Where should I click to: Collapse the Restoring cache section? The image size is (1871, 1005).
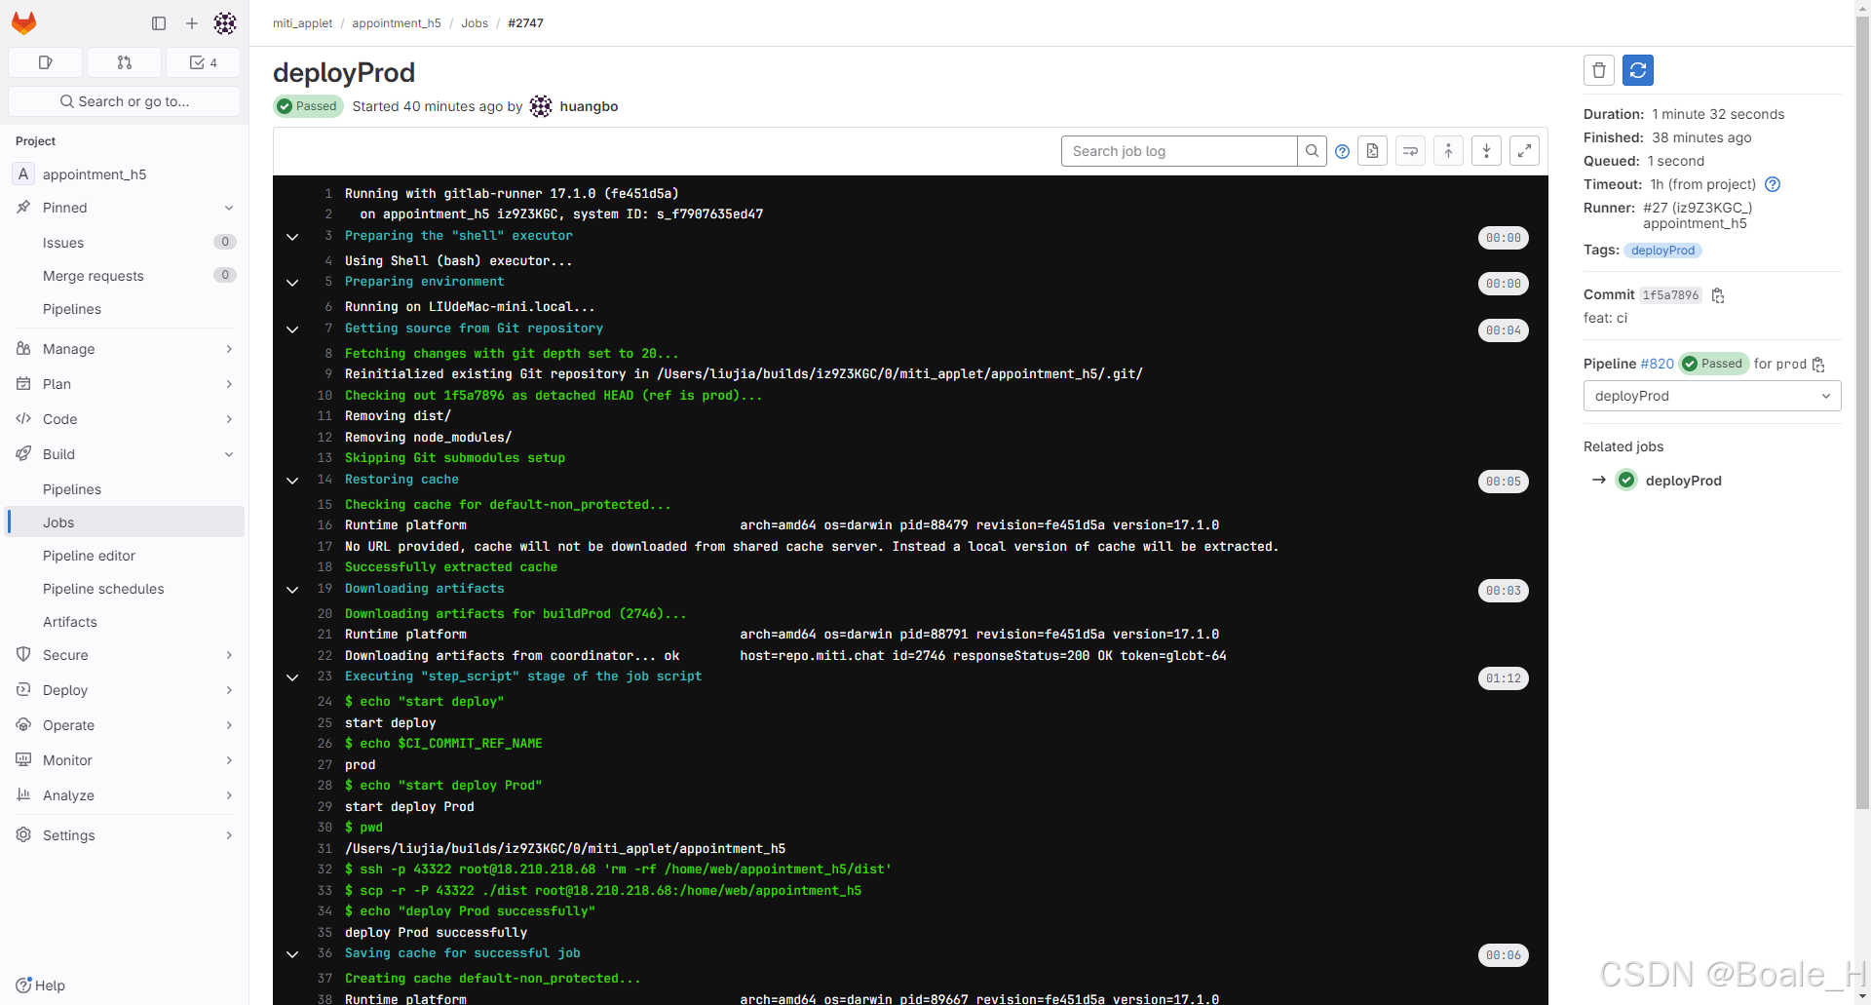tap(292, 481)
